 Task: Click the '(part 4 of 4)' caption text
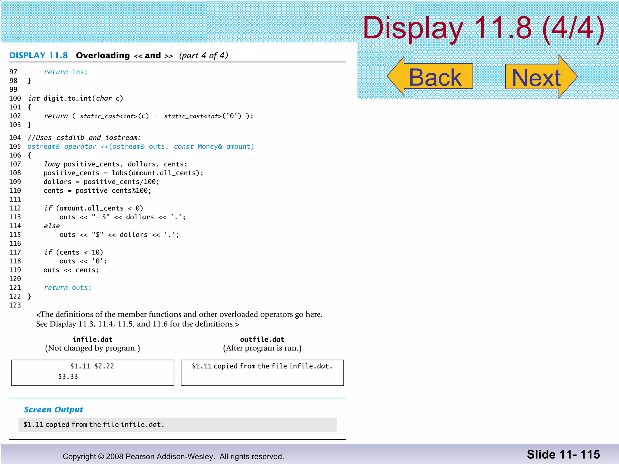pyautogui.click(x=204, y=55)
